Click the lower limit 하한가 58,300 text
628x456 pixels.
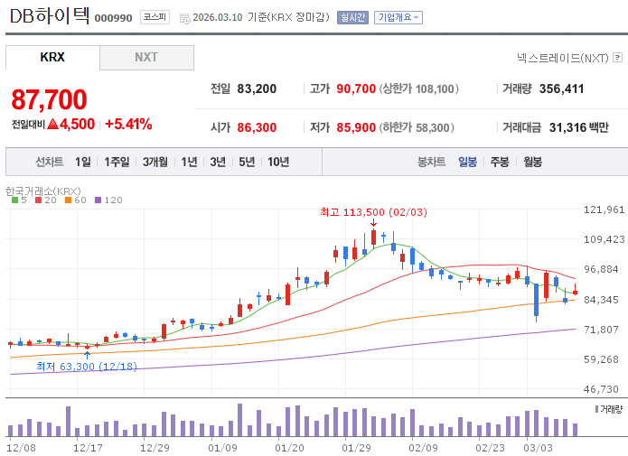pyautogui.click(x=417, y=127)
